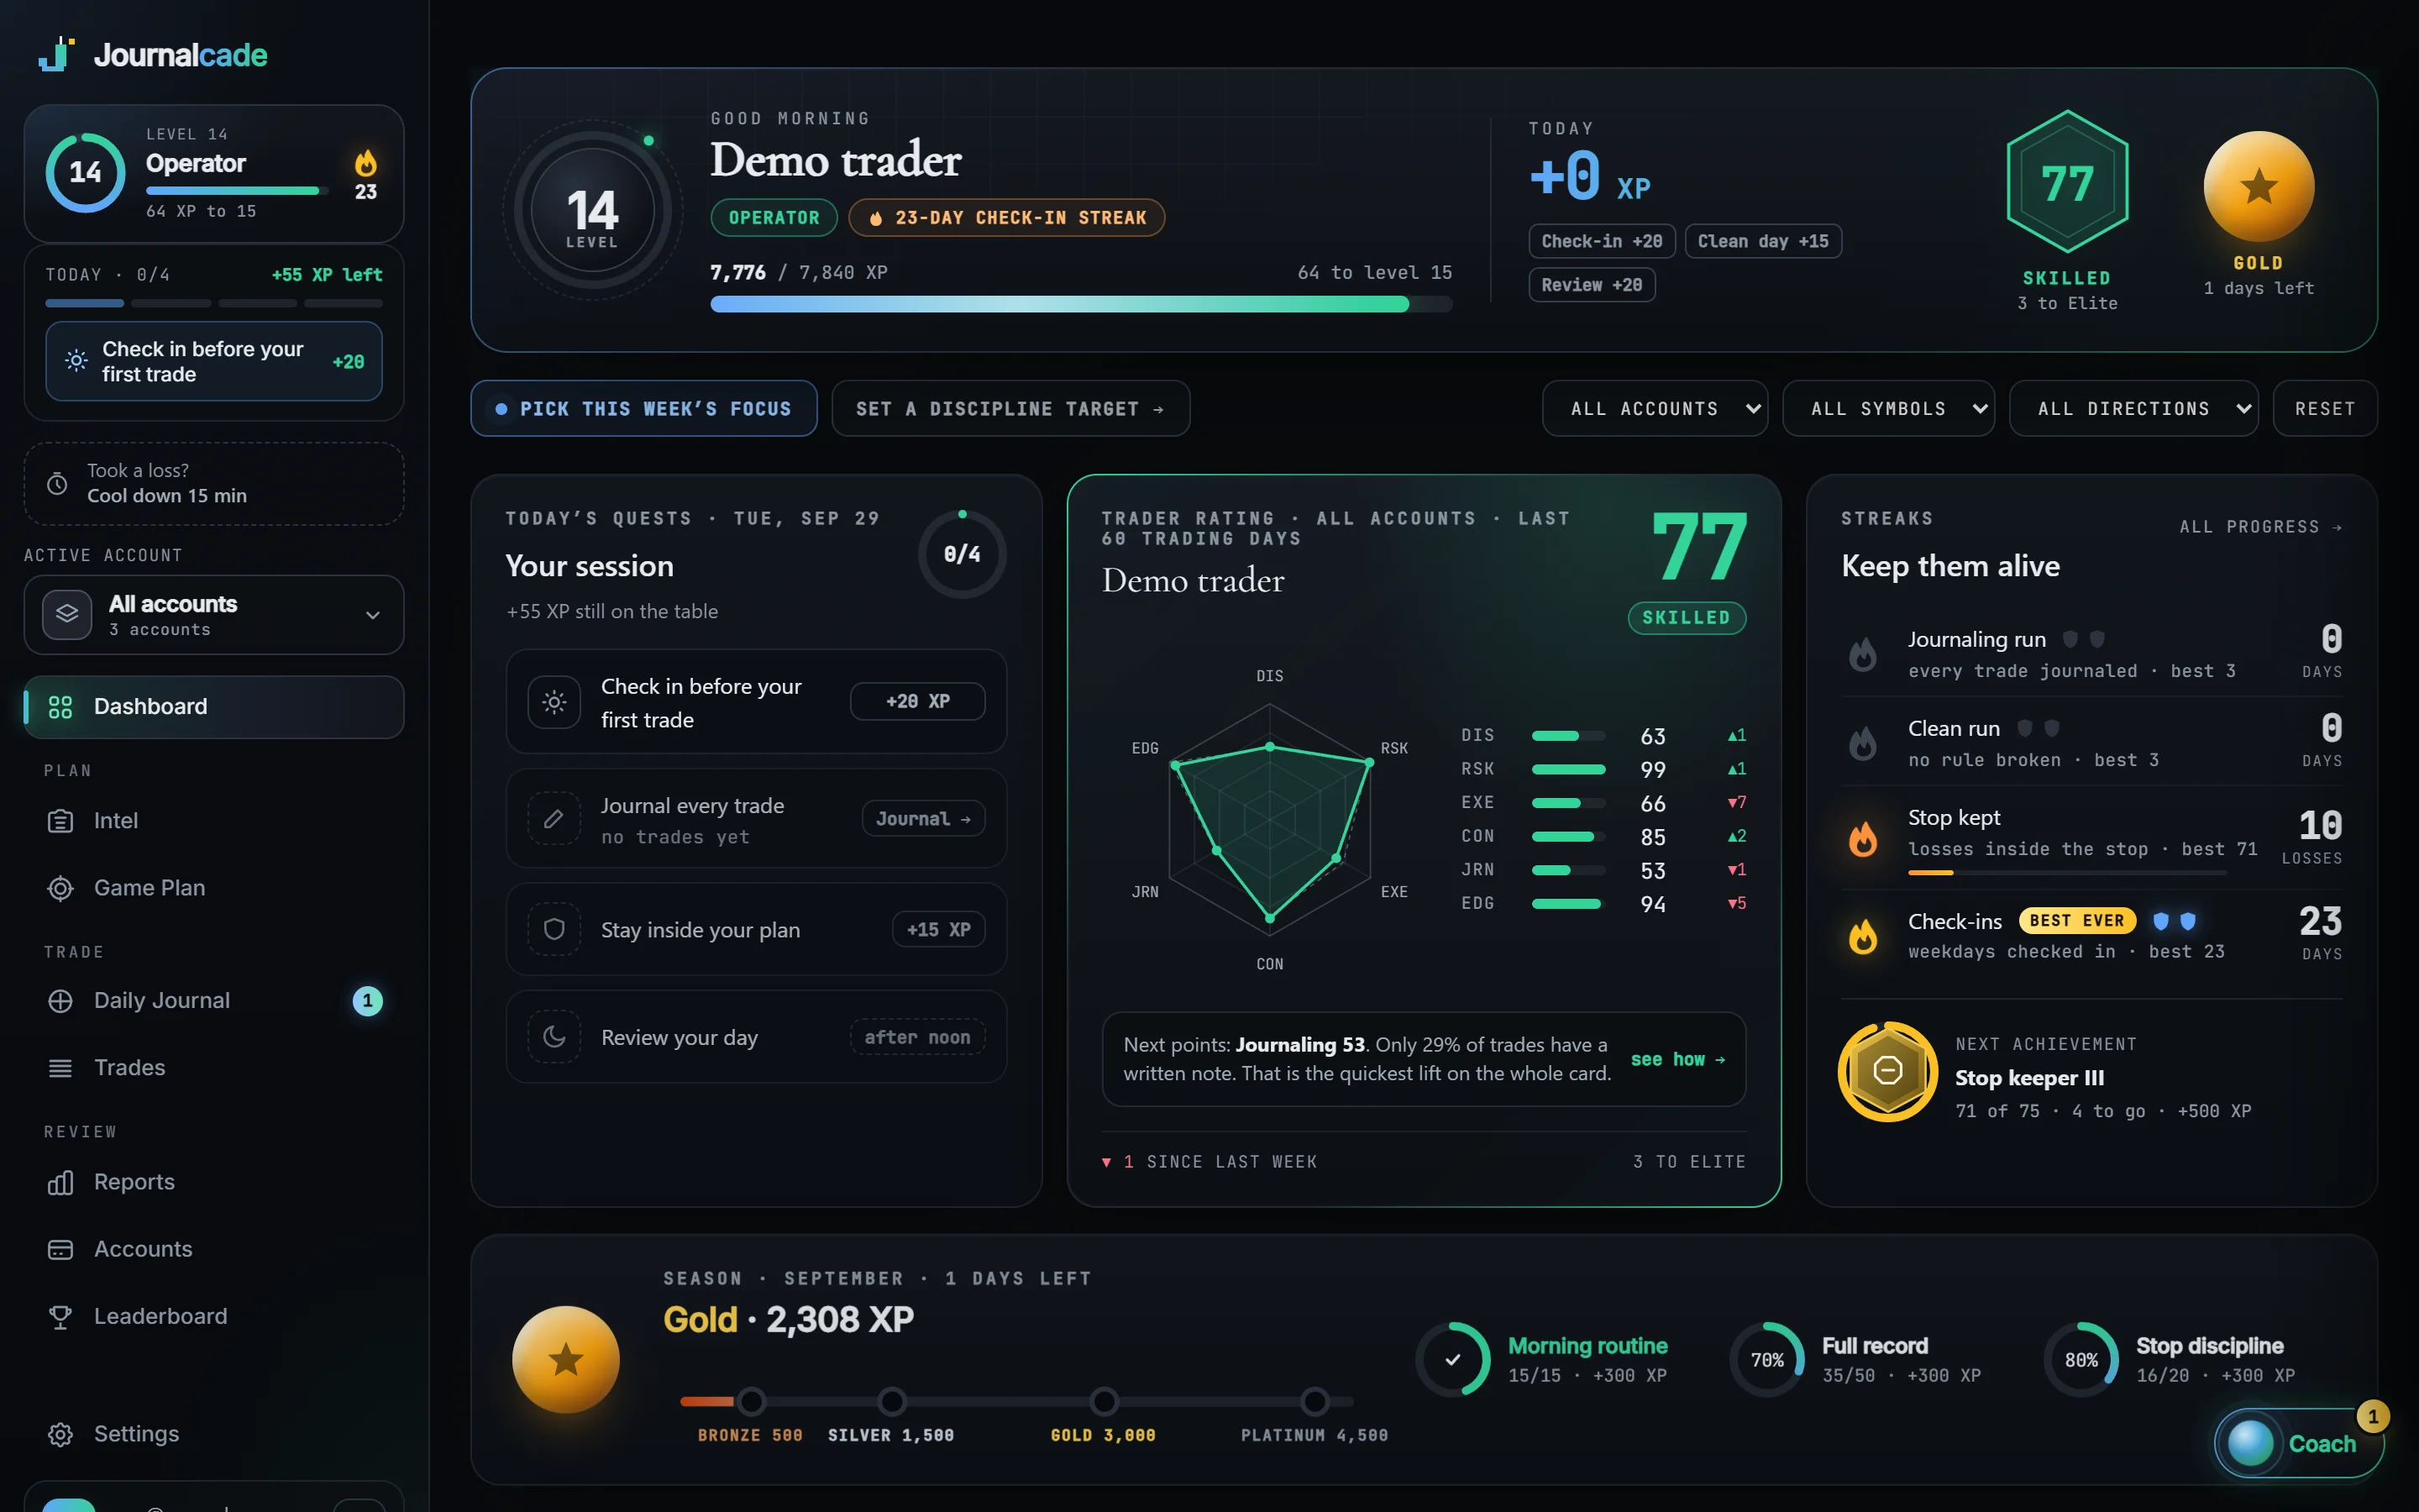Click the Silver 1,500 marker on season track
Screen dimensions: 2419x1512
tap(892, 1402)
